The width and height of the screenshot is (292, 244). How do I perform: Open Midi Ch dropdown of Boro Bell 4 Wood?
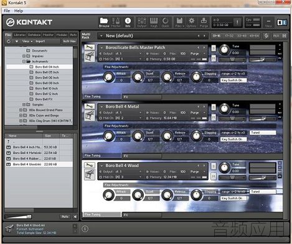(x=120, y=177)
